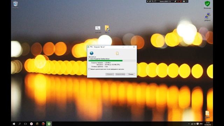Click the destination file path text in dialog
The image size is (224, 126).
[x=99, y=59]
